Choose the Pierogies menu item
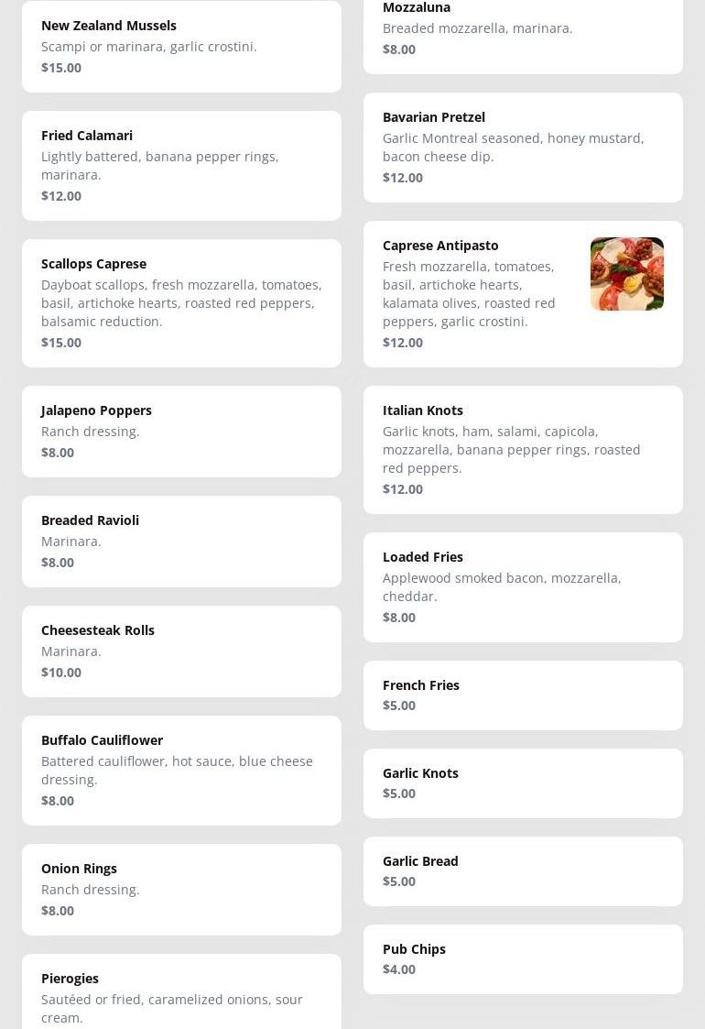This screenshot has width=705, height=1029. coord(181,997)
